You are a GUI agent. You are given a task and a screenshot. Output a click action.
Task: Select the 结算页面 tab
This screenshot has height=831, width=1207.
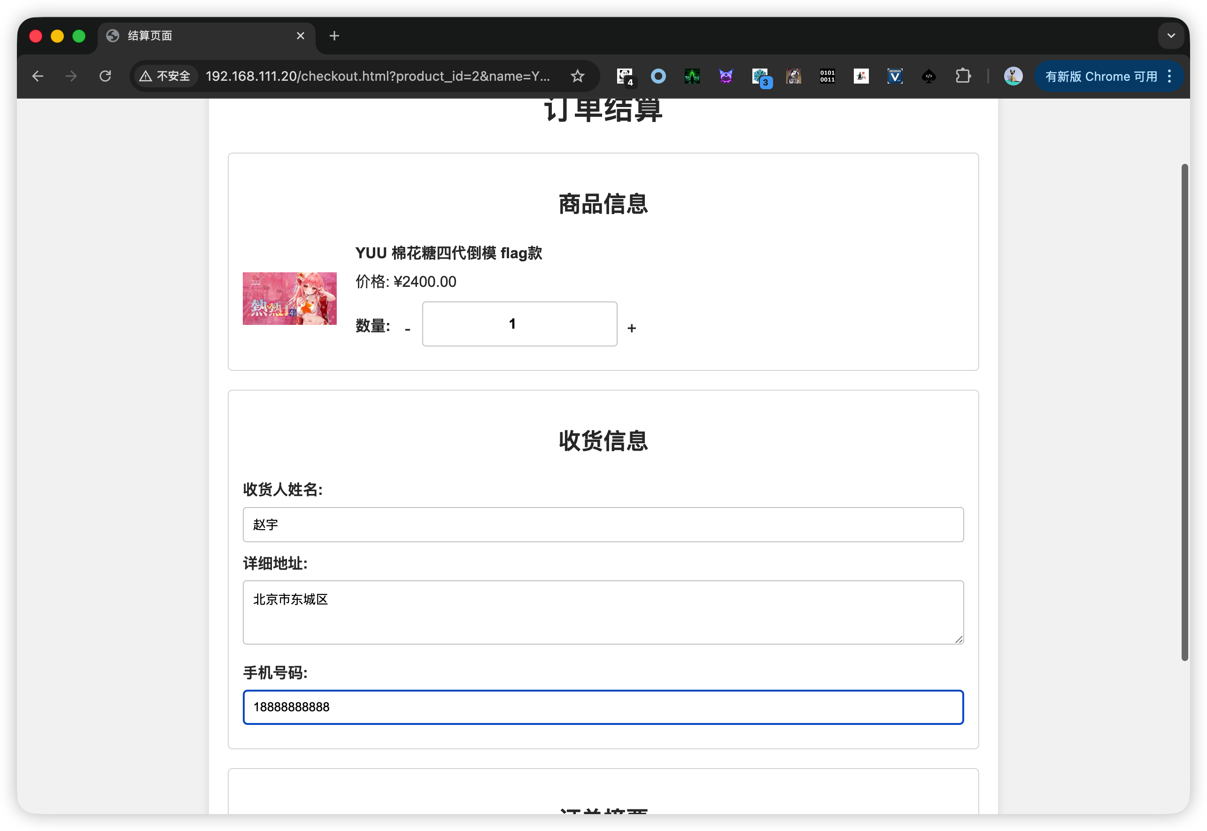(149, 35)
